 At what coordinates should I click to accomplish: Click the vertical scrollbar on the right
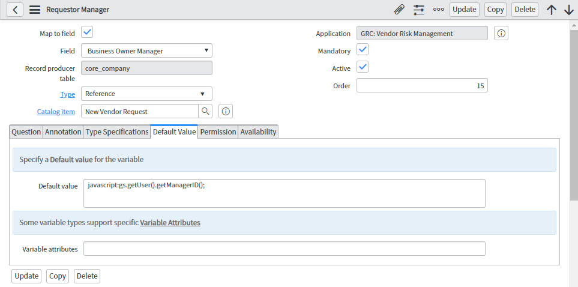[573, 120]
